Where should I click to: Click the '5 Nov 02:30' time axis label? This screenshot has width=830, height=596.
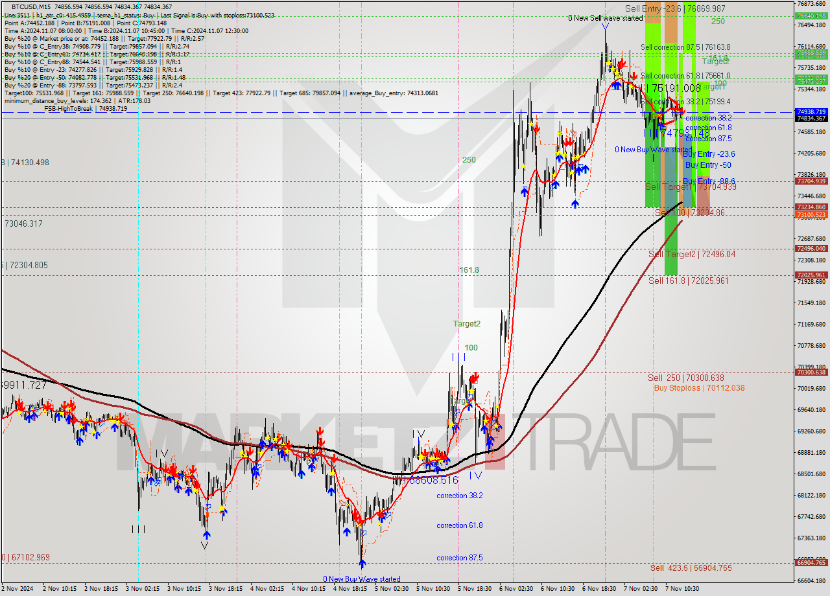391,589
